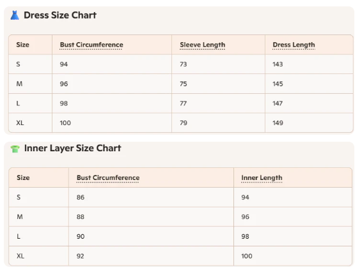Click the green shirt icon
Screen dimensions: 362x270
click(x=15, y=149)
